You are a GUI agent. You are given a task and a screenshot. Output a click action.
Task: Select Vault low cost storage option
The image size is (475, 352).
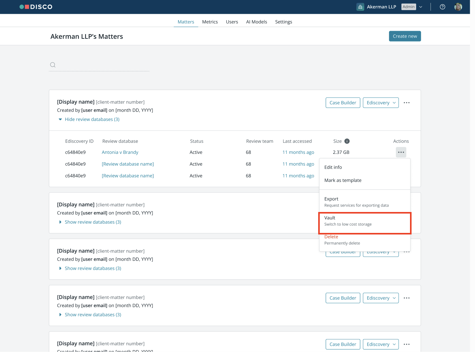click(x=365, y=221)
